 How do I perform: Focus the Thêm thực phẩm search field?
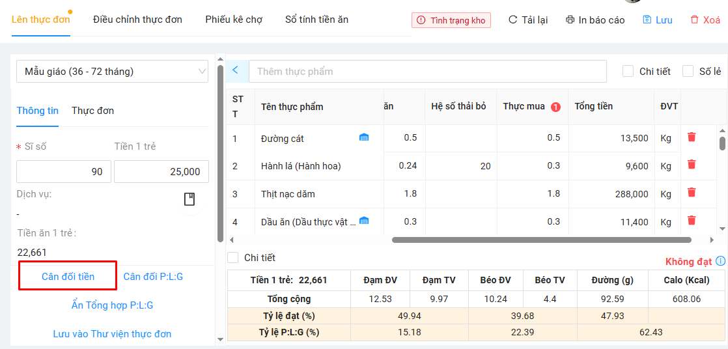click(x=427, y=72)
